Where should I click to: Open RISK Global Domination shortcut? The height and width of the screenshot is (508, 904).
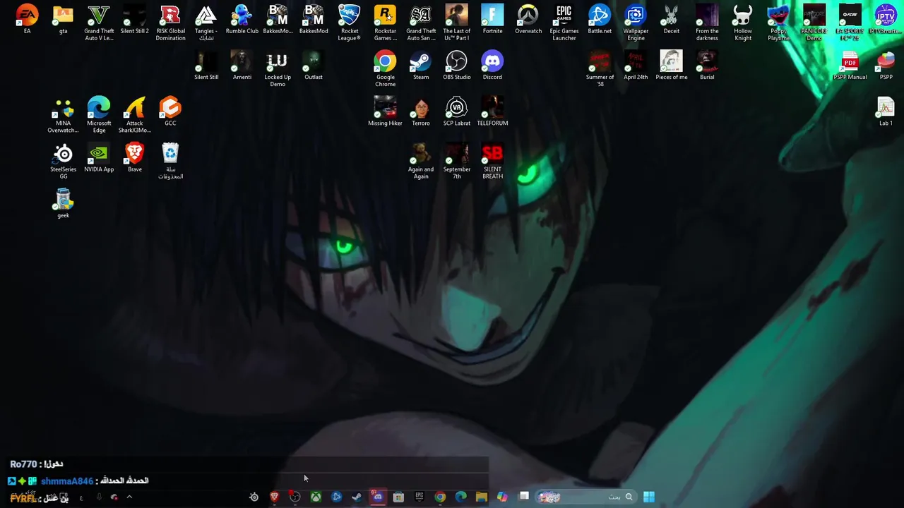pyautogui.click(x=170, y=23)
